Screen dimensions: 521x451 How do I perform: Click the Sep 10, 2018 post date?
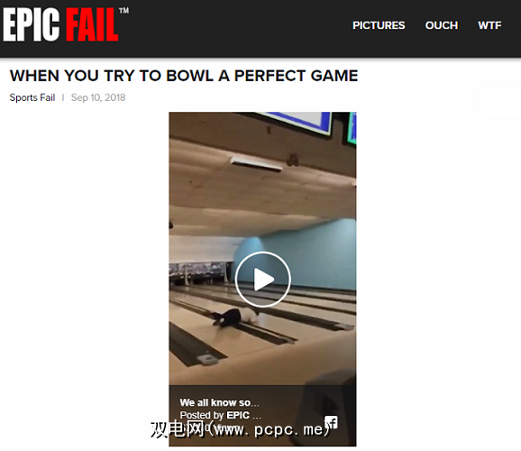pyautogui.click(x=98, y=97)
